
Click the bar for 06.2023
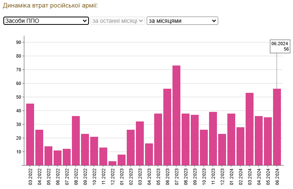coord(167,127)
